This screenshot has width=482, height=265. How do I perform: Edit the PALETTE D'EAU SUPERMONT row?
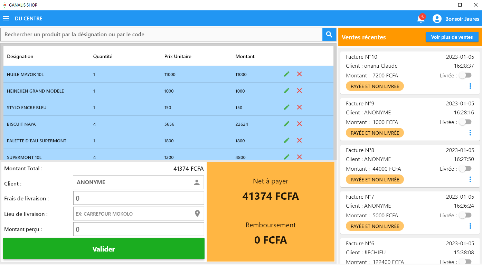click(x=286, y=140)
